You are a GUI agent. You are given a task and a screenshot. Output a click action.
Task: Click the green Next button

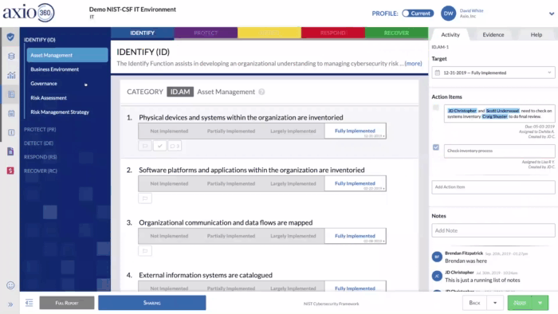[520, 303]
